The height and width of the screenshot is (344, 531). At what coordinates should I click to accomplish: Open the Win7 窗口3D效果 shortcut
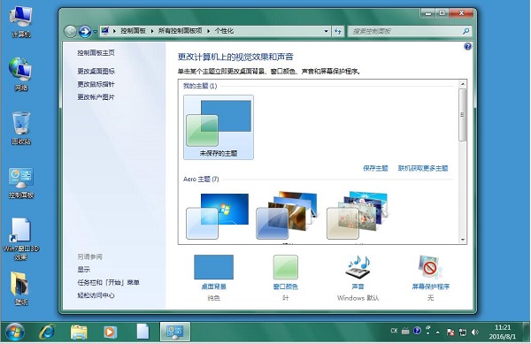pos(21,240)
